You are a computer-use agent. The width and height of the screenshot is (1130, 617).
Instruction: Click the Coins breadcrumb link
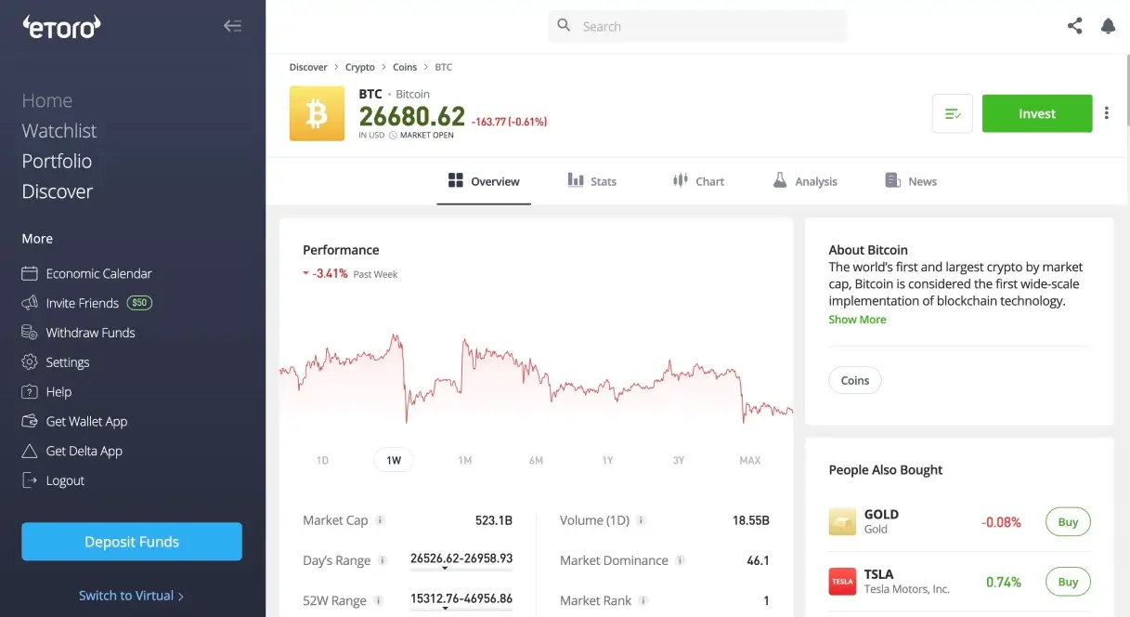point(405,67)
